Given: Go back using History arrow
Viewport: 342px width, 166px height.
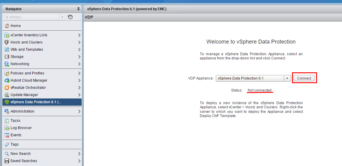Looking at the screenshot, I should tap(6, 17).
